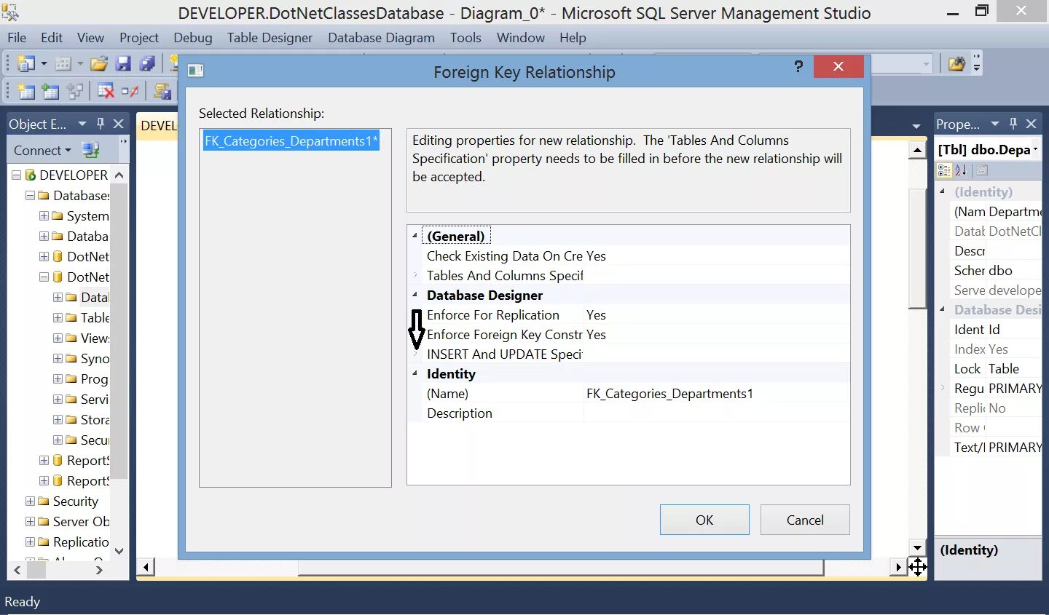The image size is (1049, 615).
Task: Open the Help menu
Action: 573,37
